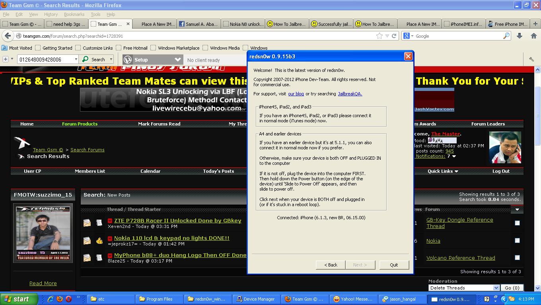541x305 pixels.
Task: Launch Internet Explorer from Quick Launch
Action: pos(51,299)
